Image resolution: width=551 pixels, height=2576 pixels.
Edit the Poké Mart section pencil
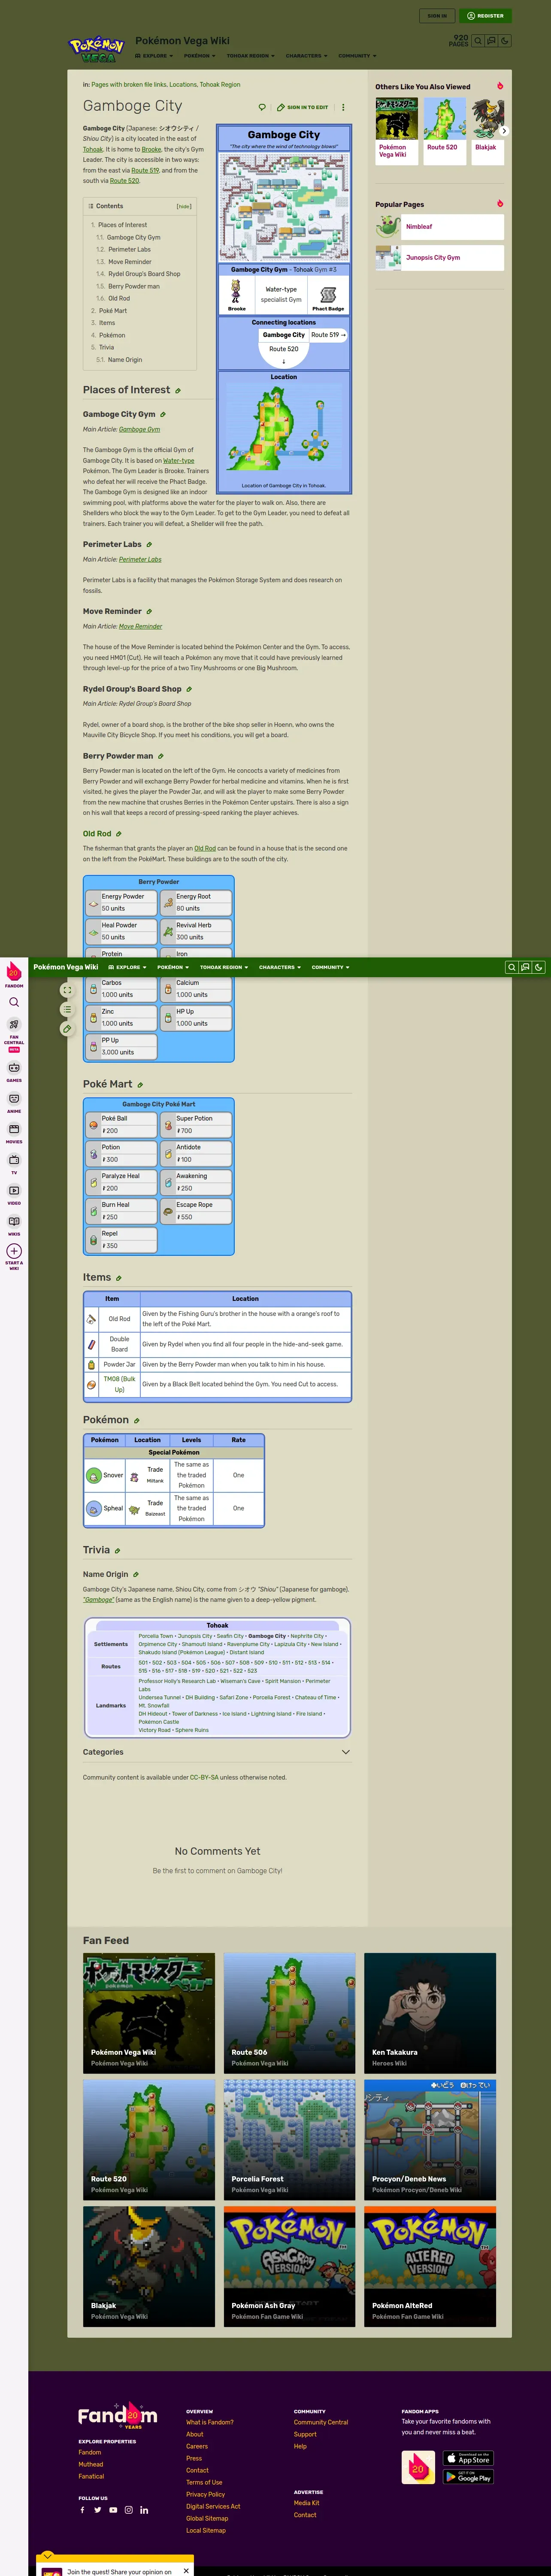[140, 1085]
